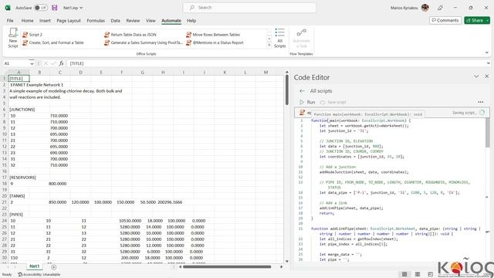Switch to Page Break Preview in status bar
Screen dimensions: 494x278
click(431, 274)
